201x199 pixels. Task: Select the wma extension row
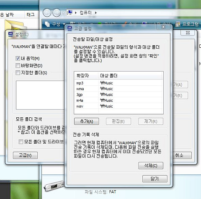coord(119,89)
